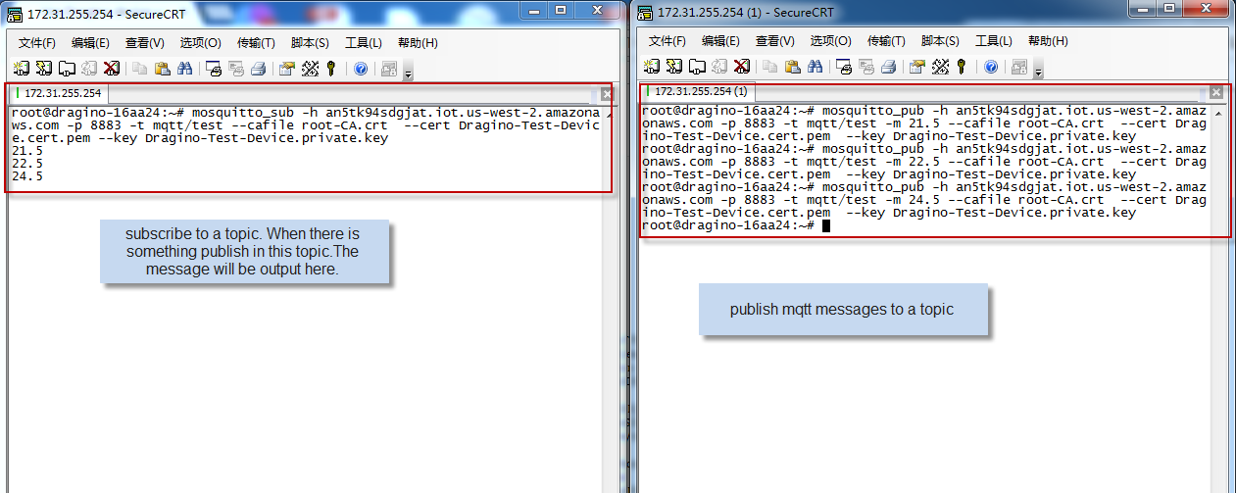Open Session Options icon in left window

[287, 68]
